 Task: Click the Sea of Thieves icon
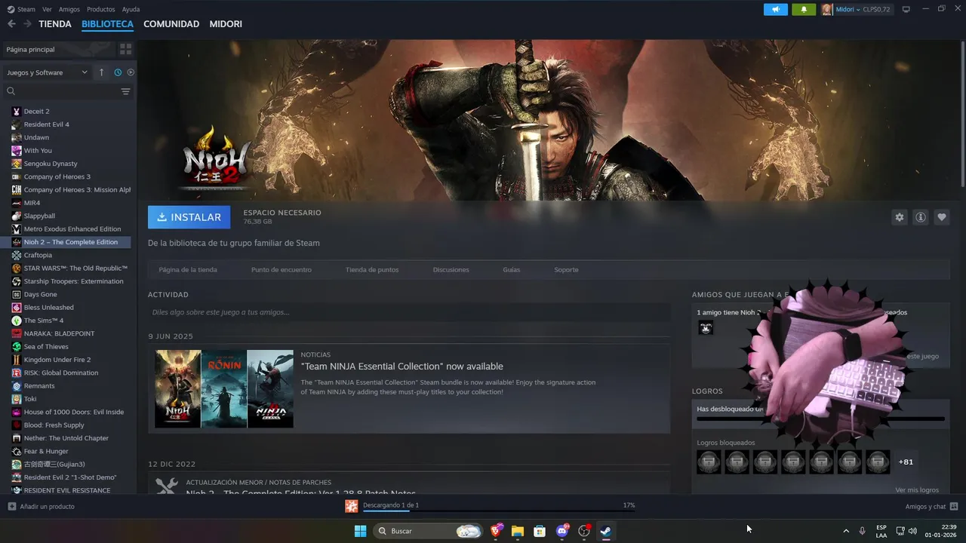pos(17,347)
